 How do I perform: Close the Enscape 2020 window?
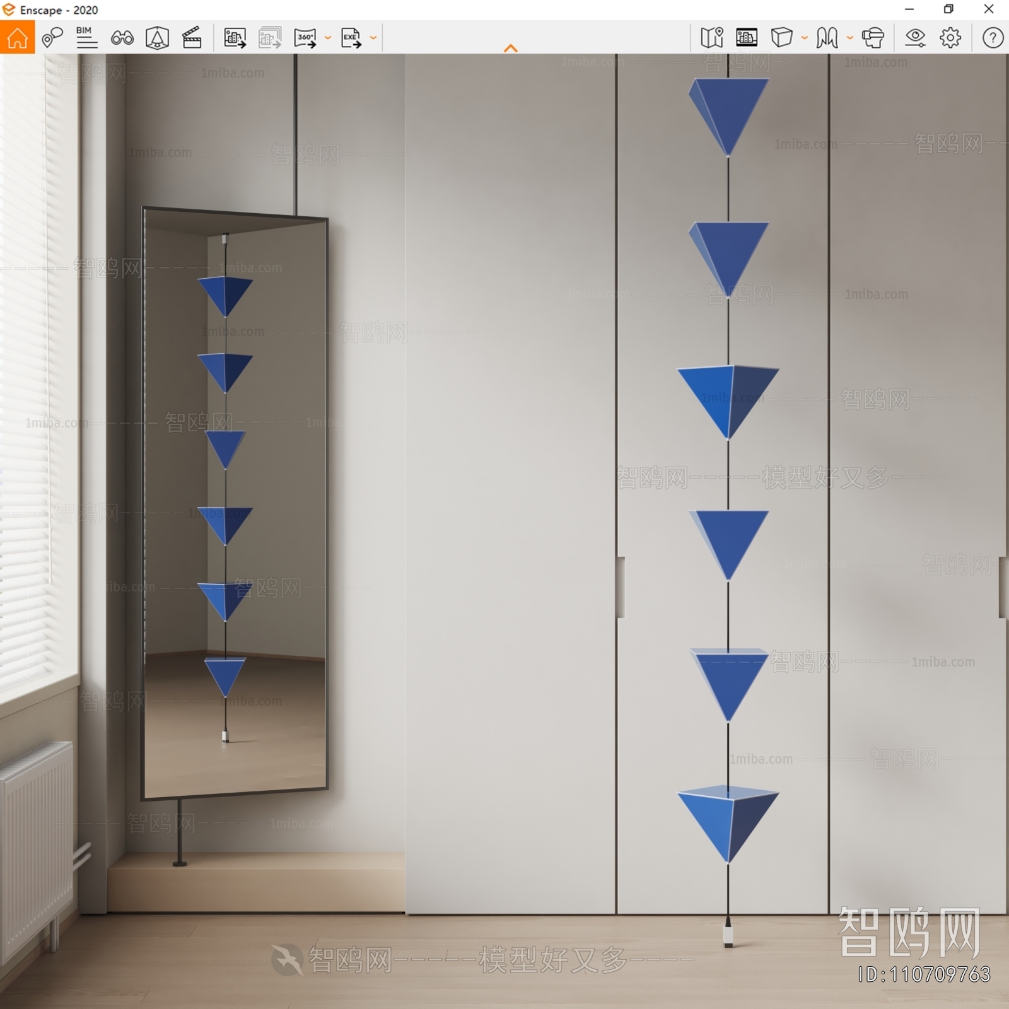989,9
